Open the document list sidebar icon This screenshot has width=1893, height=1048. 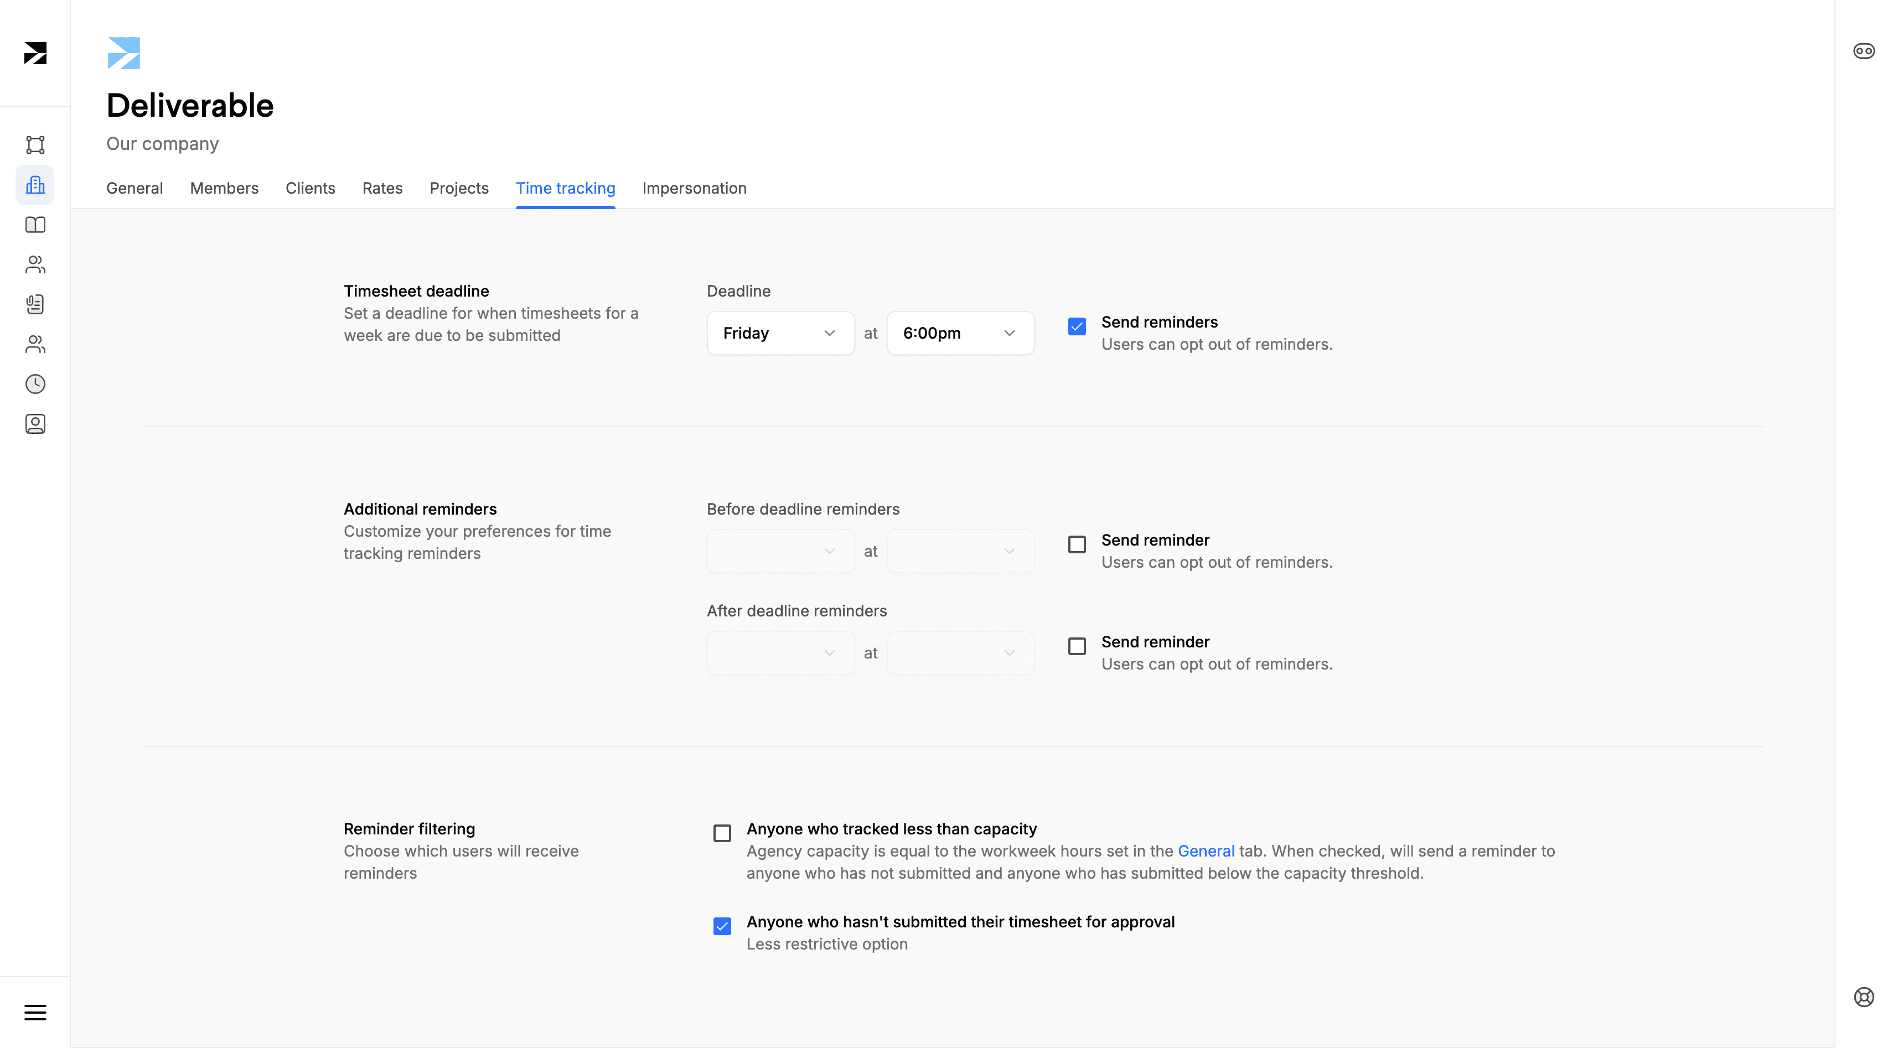(35, 304)
